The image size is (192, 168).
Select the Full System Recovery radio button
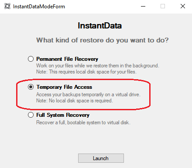(x=31, y=115)
